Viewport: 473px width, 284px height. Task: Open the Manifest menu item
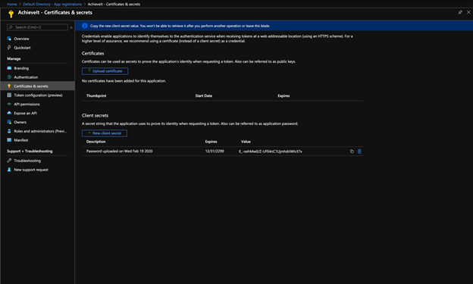20,140
